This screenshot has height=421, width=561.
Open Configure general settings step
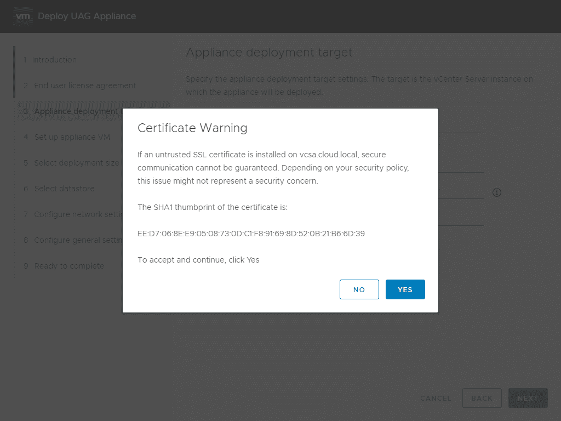point(77,240)
